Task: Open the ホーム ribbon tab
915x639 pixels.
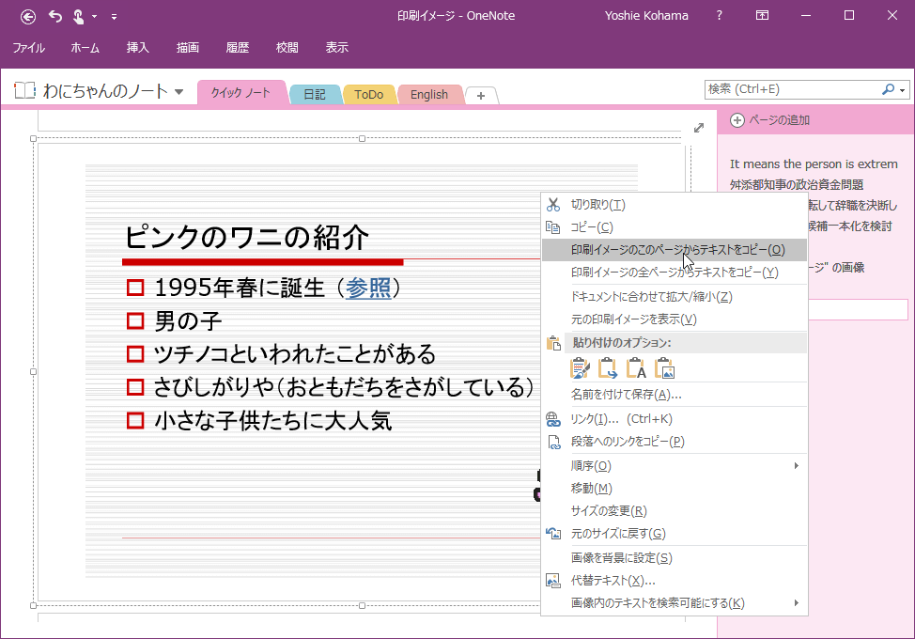Action: click(x=85, y=48)
